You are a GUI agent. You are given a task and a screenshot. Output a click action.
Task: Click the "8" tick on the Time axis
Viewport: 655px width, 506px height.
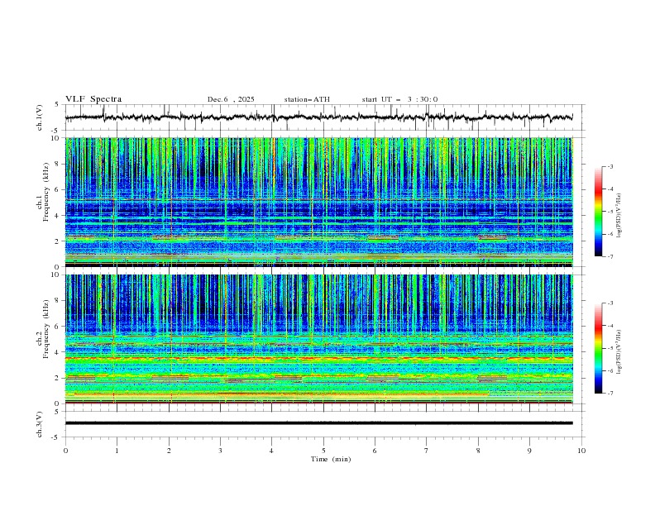[x=478, y=451]
